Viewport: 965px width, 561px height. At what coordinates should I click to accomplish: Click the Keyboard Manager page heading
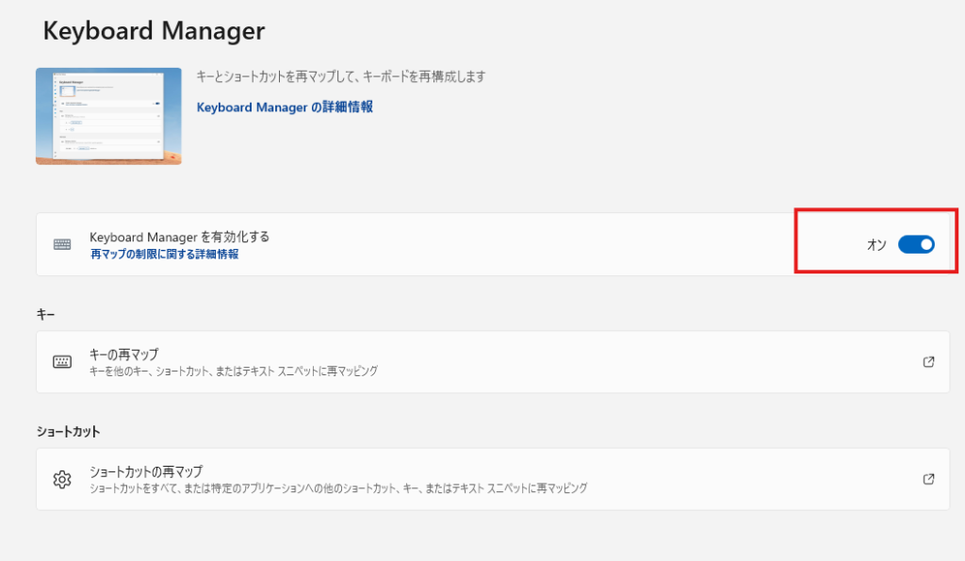pyautogui.click(x=154, y=31)
